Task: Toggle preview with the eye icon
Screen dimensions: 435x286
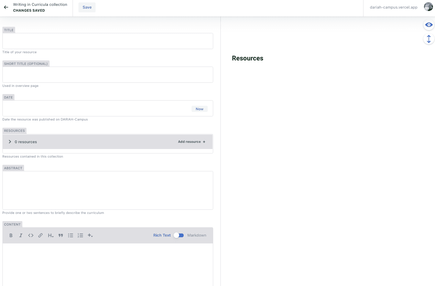Action: pyautogui.click(x=428, y=25)
